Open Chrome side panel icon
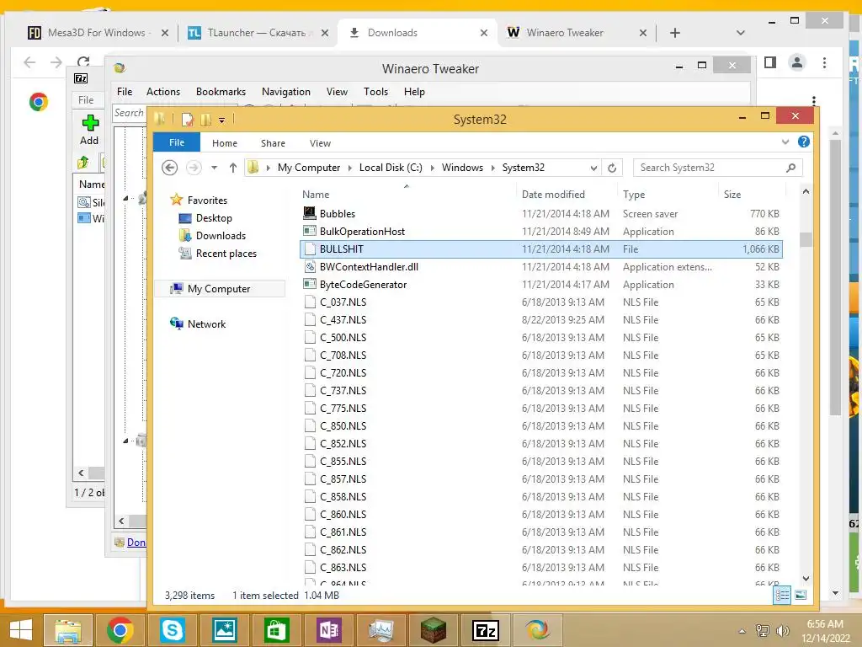 coord(770,62)
